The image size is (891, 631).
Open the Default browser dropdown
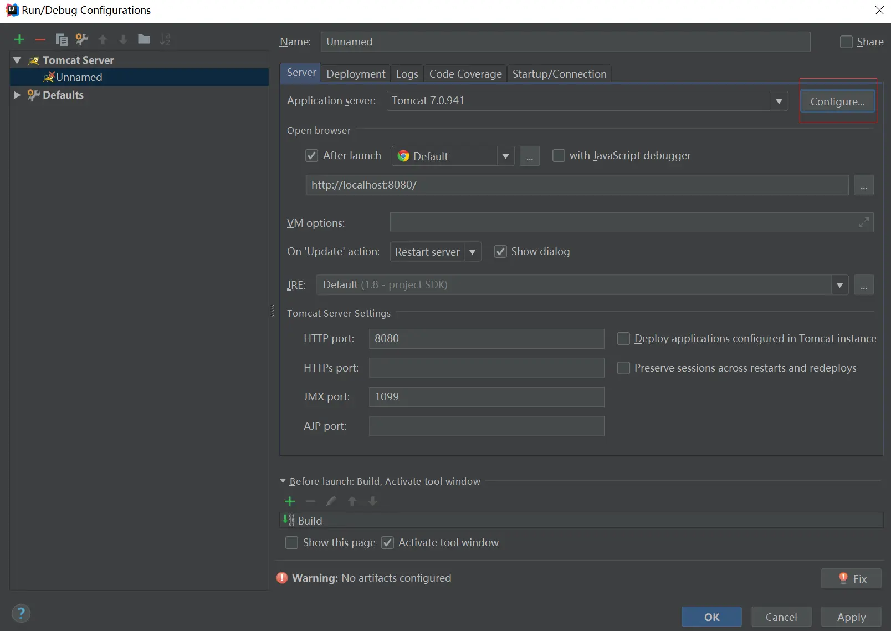tap(505, 156)
